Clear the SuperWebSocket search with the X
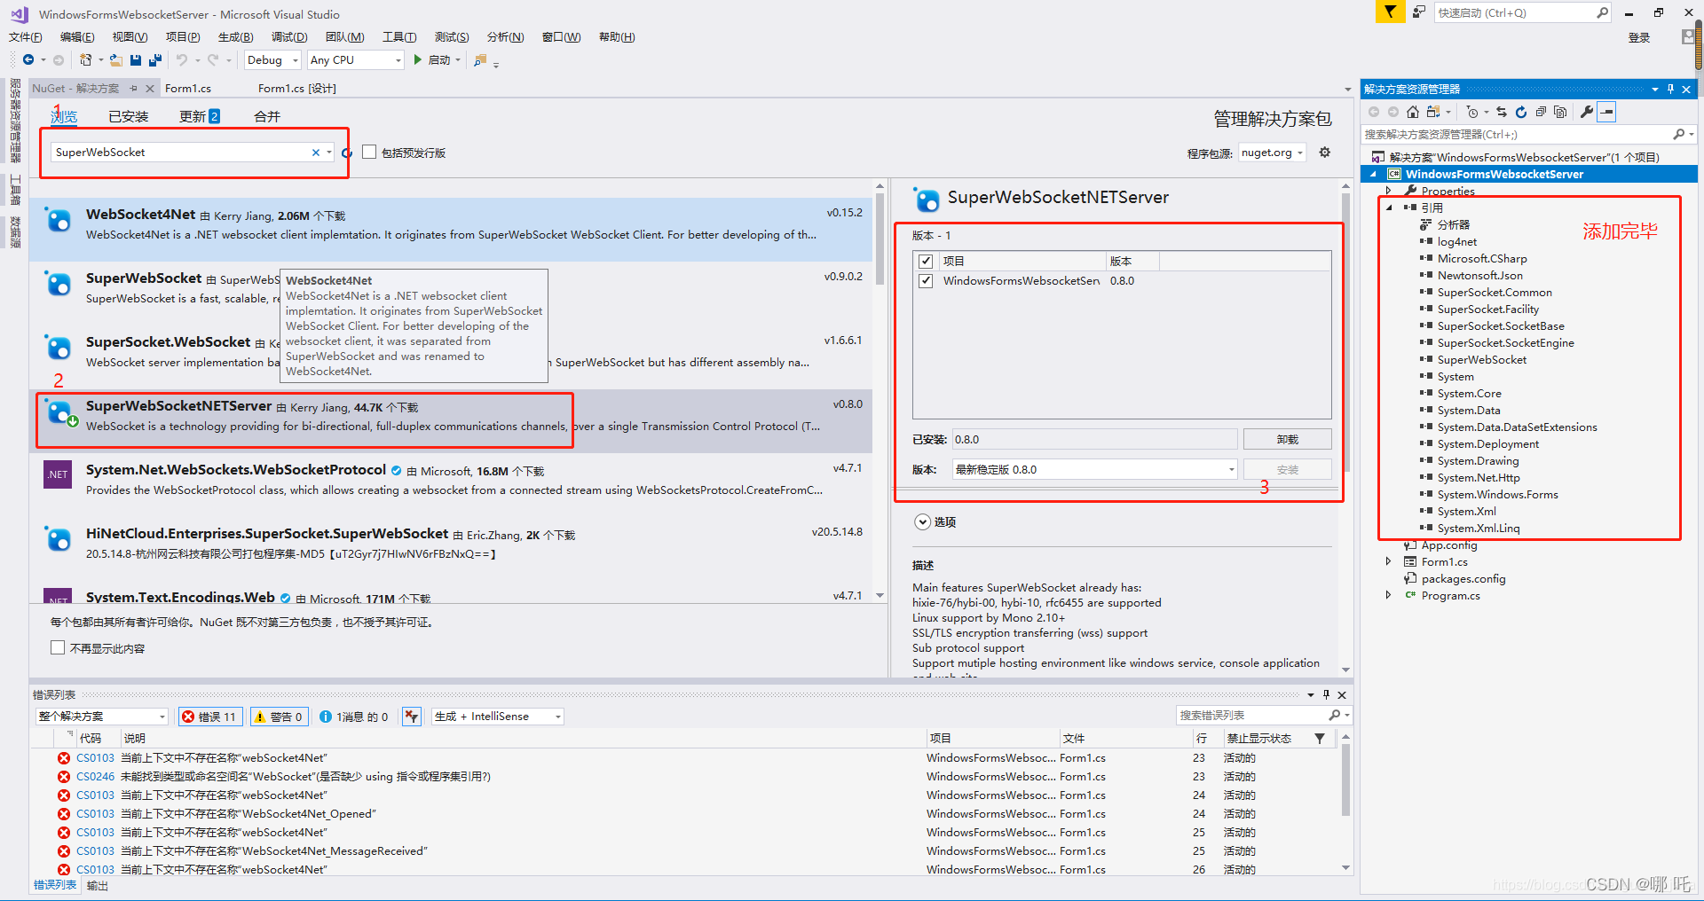Image resolution: width=1704 pixels, height=901 pixels. (315, 153)
